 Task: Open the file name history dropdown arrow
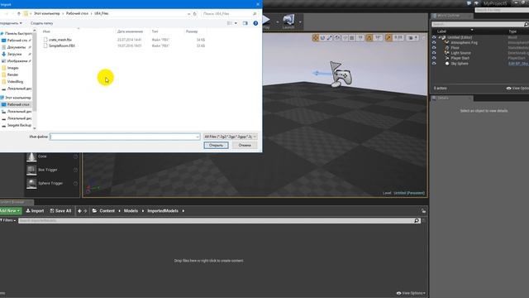click(198, 137)
